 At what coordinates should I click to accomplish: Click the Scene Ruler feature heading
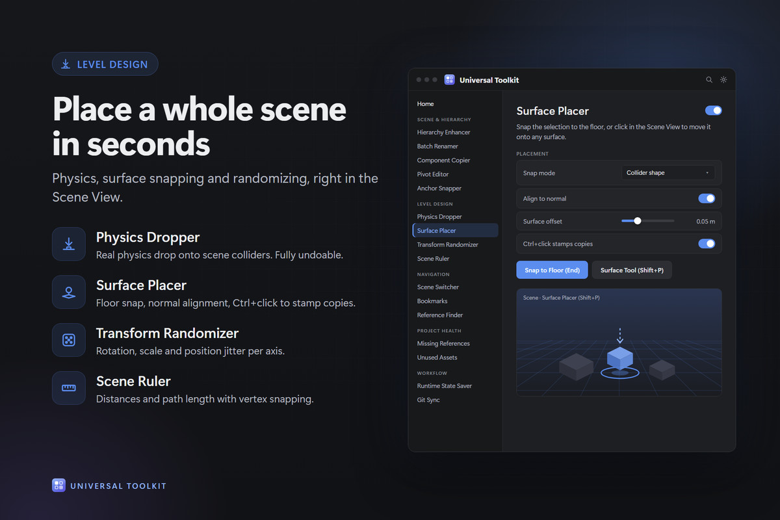[x=133, y=382]
